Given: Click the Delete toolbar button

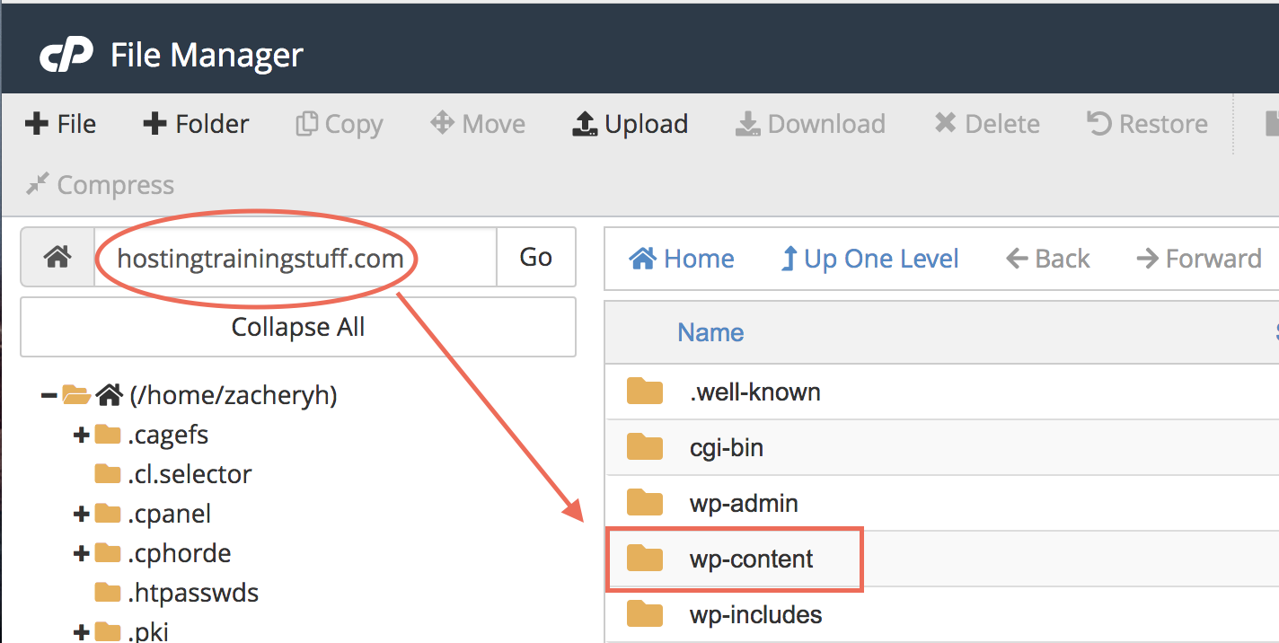Looking at the screenshot, I should [x=986, y=124].
